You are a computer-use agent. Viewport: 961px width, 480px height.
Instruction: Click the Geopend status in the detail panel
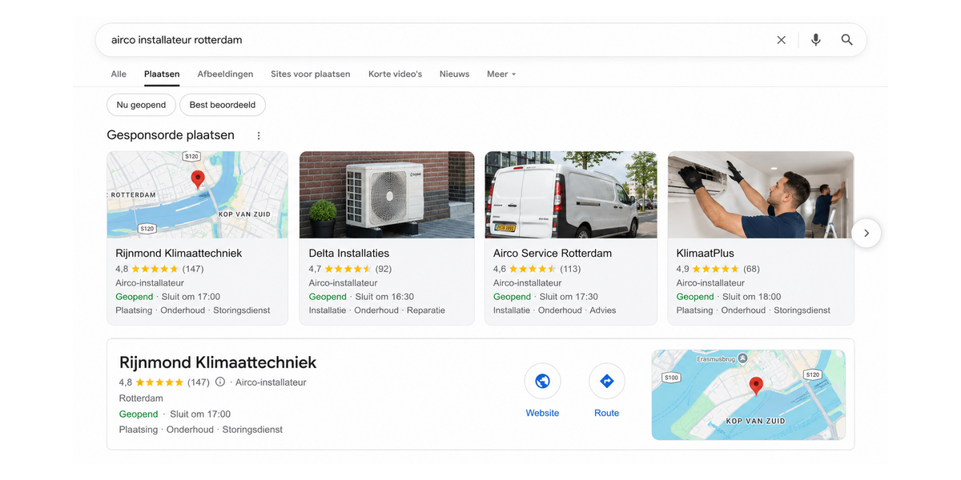(139, 414)
